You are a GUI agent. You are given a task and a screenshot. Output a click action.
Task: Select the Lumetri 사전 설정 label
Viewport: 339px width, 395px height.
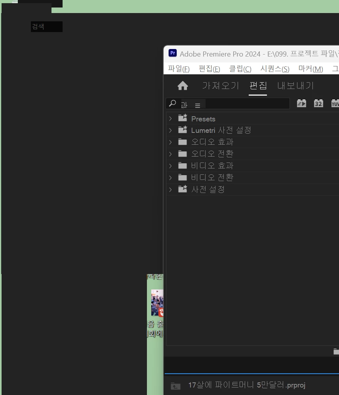pyautogui.click(x=221, y=130)
